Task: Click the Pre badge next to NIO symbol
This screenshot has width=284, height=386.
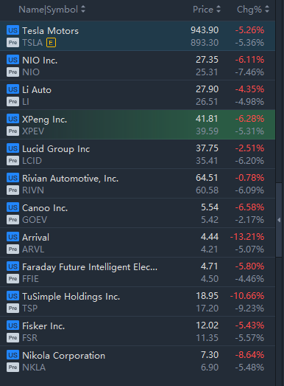Action: (x=13, y=72)
